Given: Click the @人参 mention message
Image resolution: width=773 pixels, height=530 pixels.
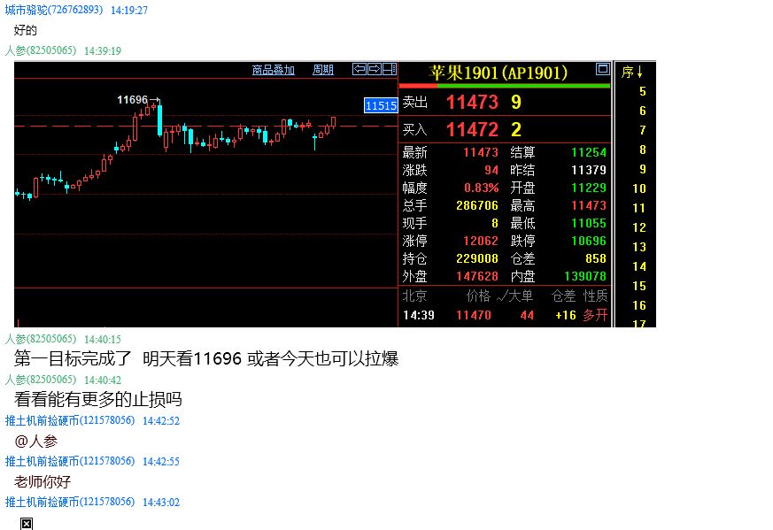Looking at the screenshot, I should pos(36,442).
